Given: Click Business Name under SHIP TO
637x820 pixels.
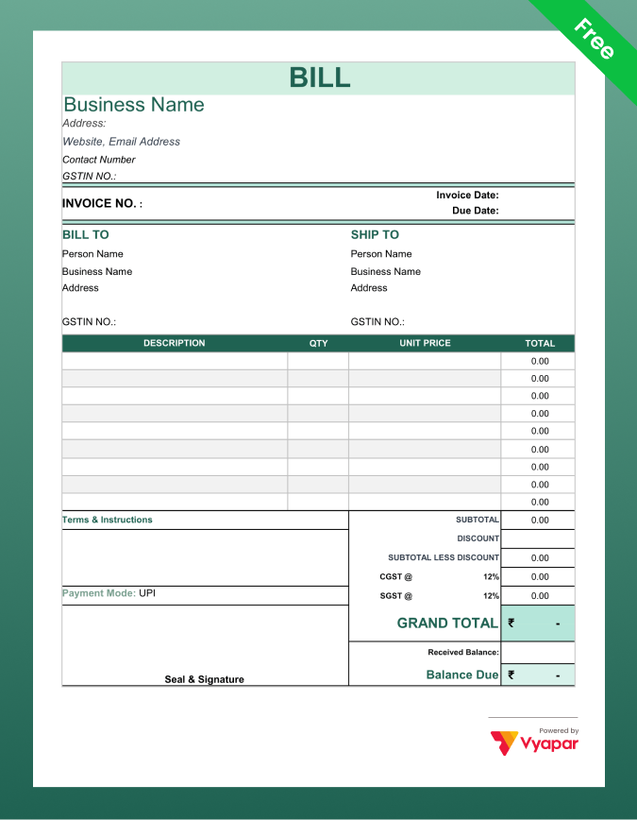Looking at the screenshot, I should coord(386,271).
